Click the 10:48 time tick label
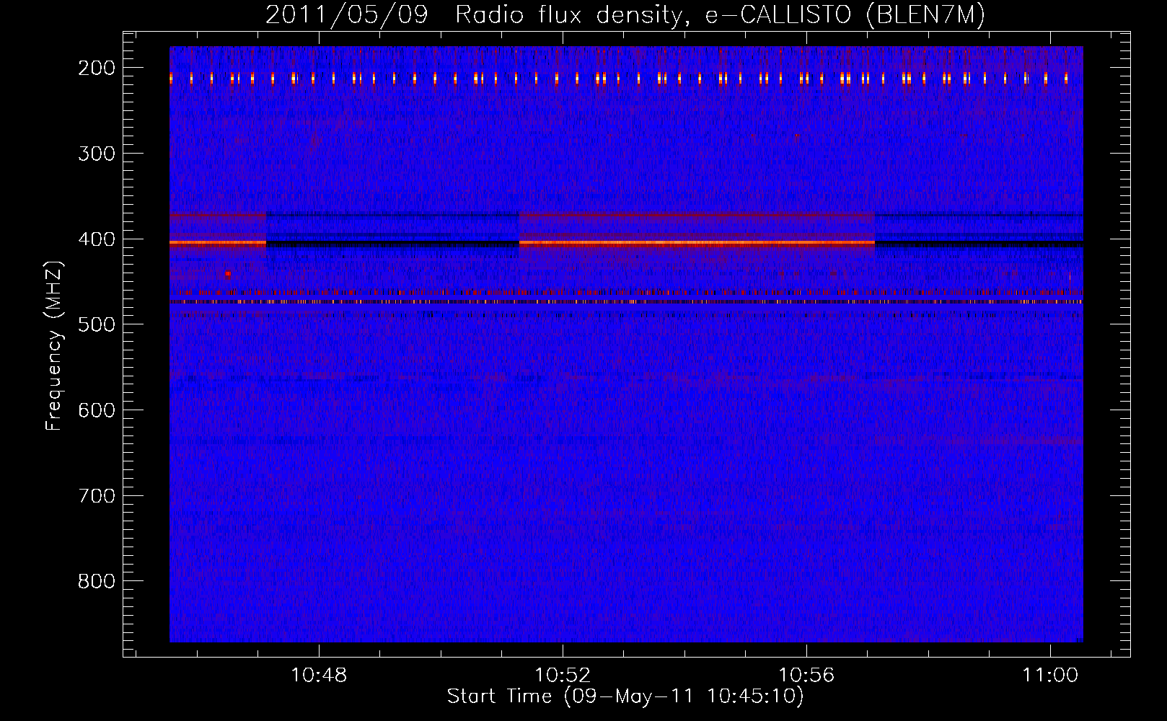This screenshot has width=1167, height=721. pyautogui.click(x=319, y=675)
